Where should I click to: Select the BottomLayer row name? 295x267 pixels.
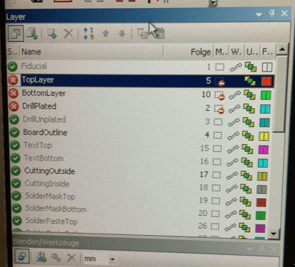click(44, 93)
